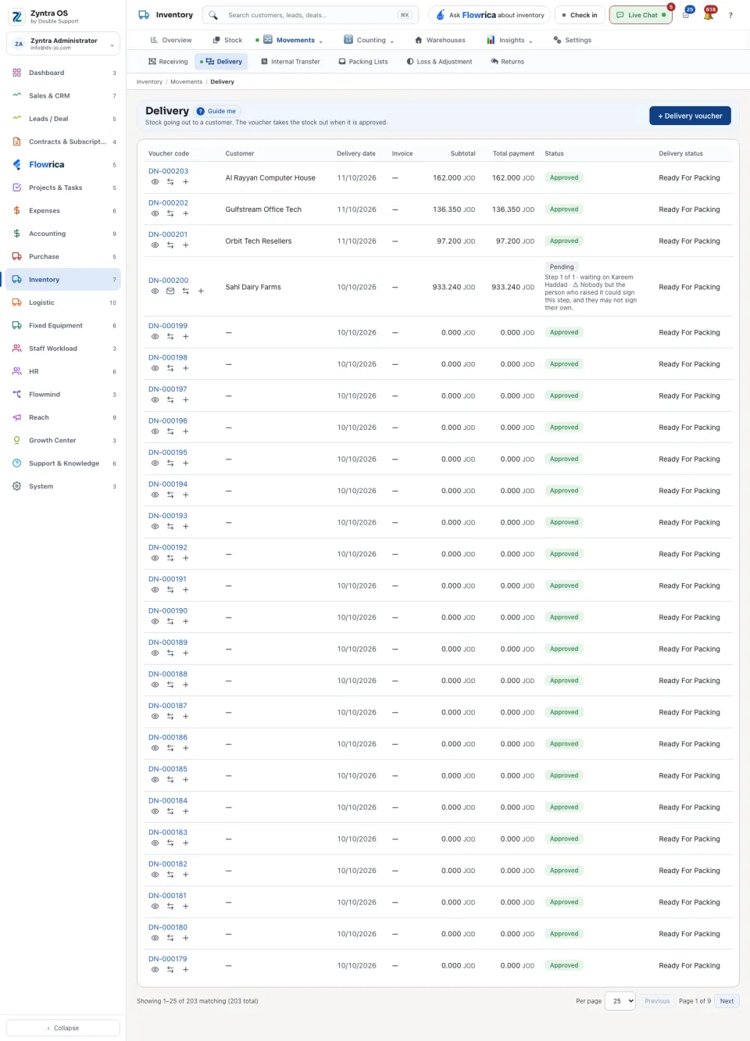This screenshot has height=1041, width=750.
Task: Click the Pending status badge for DN-000200
Action: [x=562, y=267]
